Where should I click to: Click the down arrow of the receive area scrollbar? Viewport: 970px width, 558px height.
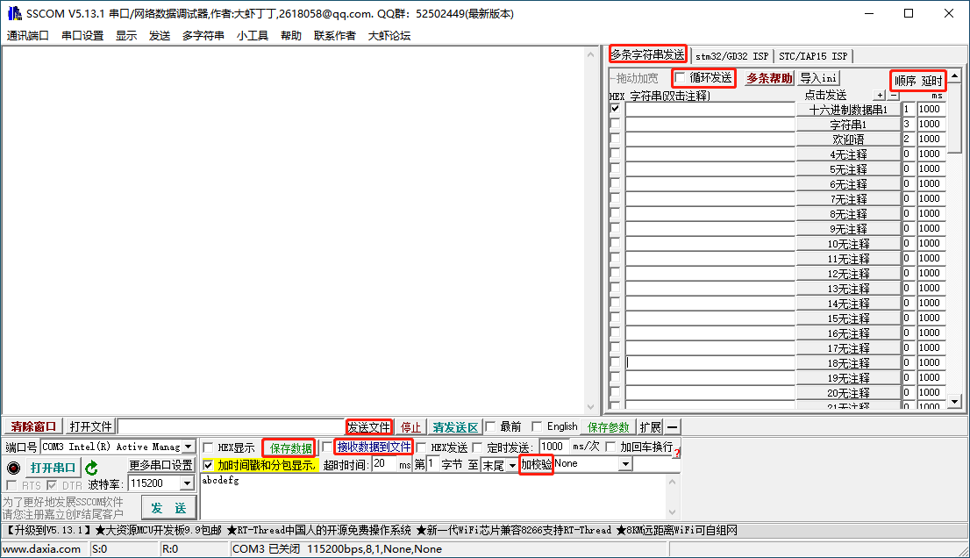590,406
